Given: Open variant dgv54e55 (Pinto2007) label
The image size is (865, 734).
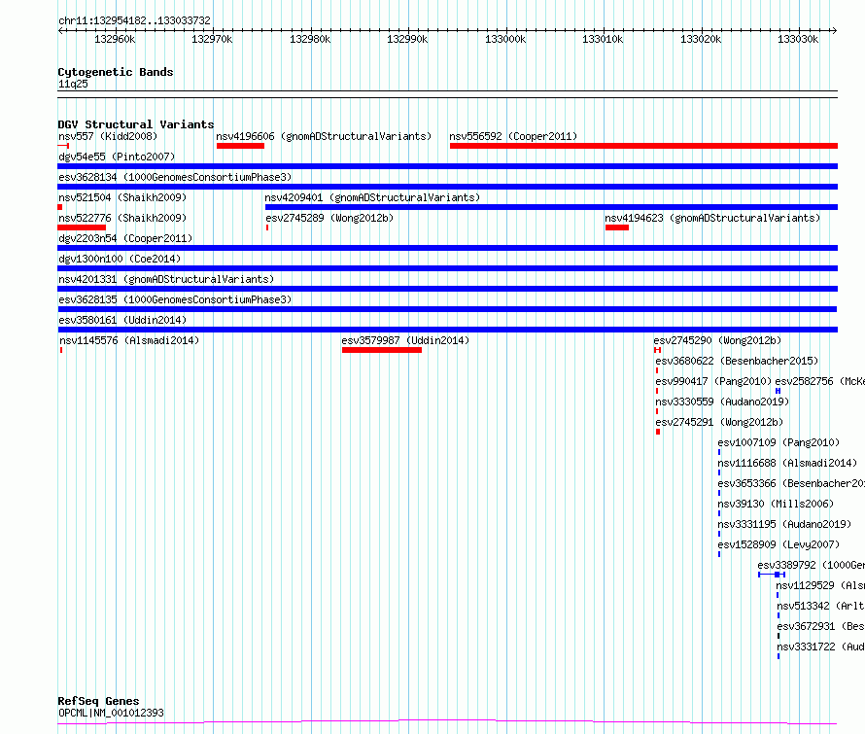Looking at the screenshot, I should (x=117, y=157).
